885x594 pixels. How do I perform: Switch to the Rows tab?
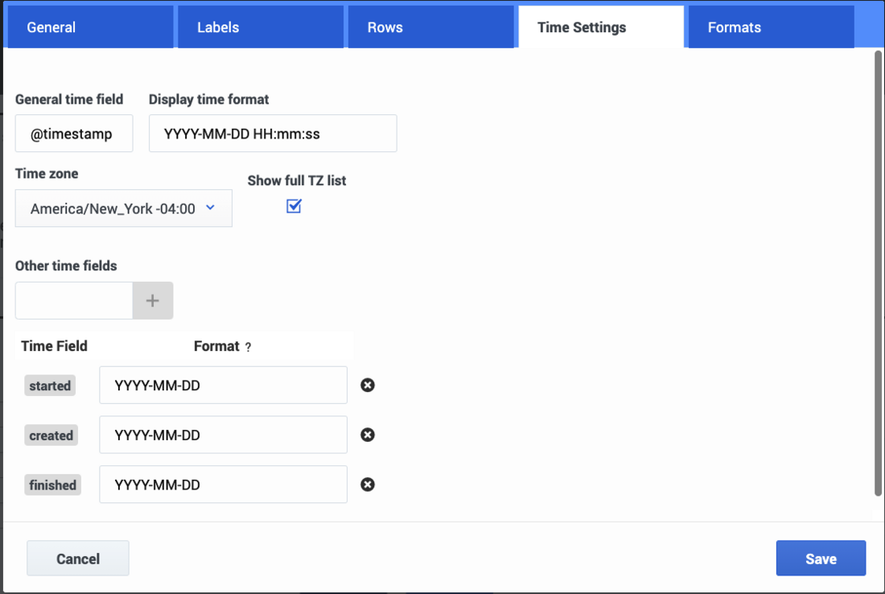(430, 27)
